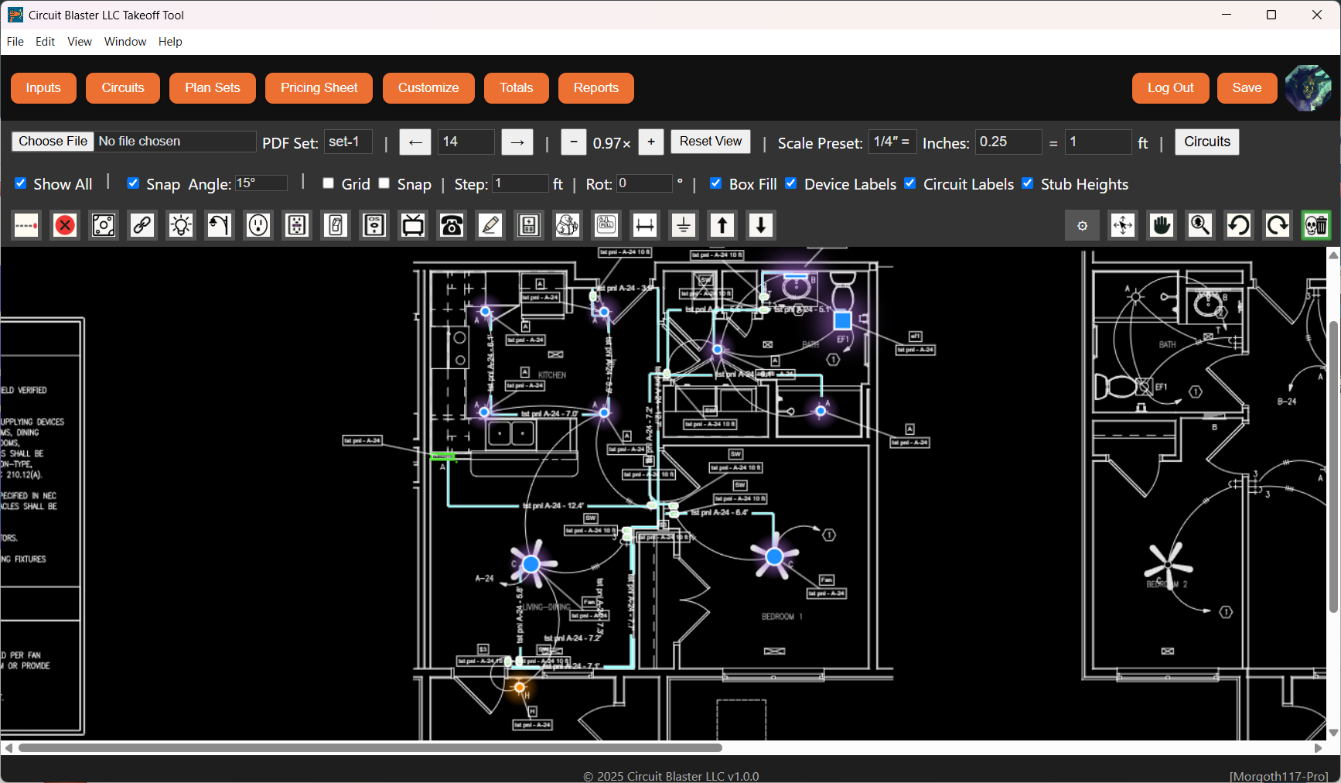This screenshot has width=1341, height=783.
Task: Open the PDF Set dropdown
Action: pos(348,142)
